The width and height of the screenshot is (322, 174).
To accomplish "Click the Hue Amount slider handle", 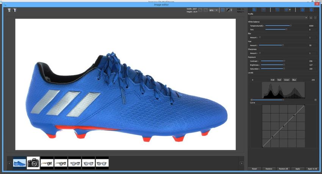I will [x=283, y=45].
